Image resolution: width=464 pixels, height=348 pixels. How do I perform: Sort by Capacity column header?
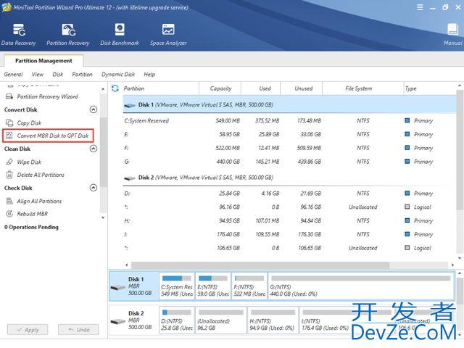[220, 88]
